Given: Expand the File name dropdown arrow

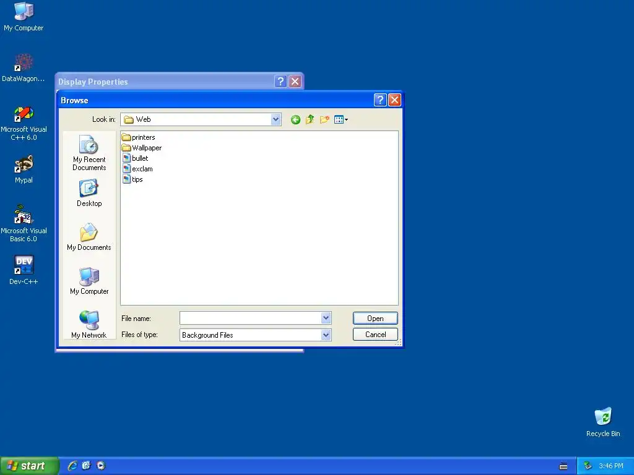Looking at the screenshot, I should coord(326,319).
